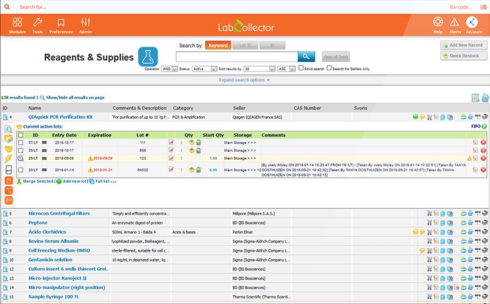490x304 pixels.
Task: Check the select-all lots header checkbox
Action: [x=21, y=135]
